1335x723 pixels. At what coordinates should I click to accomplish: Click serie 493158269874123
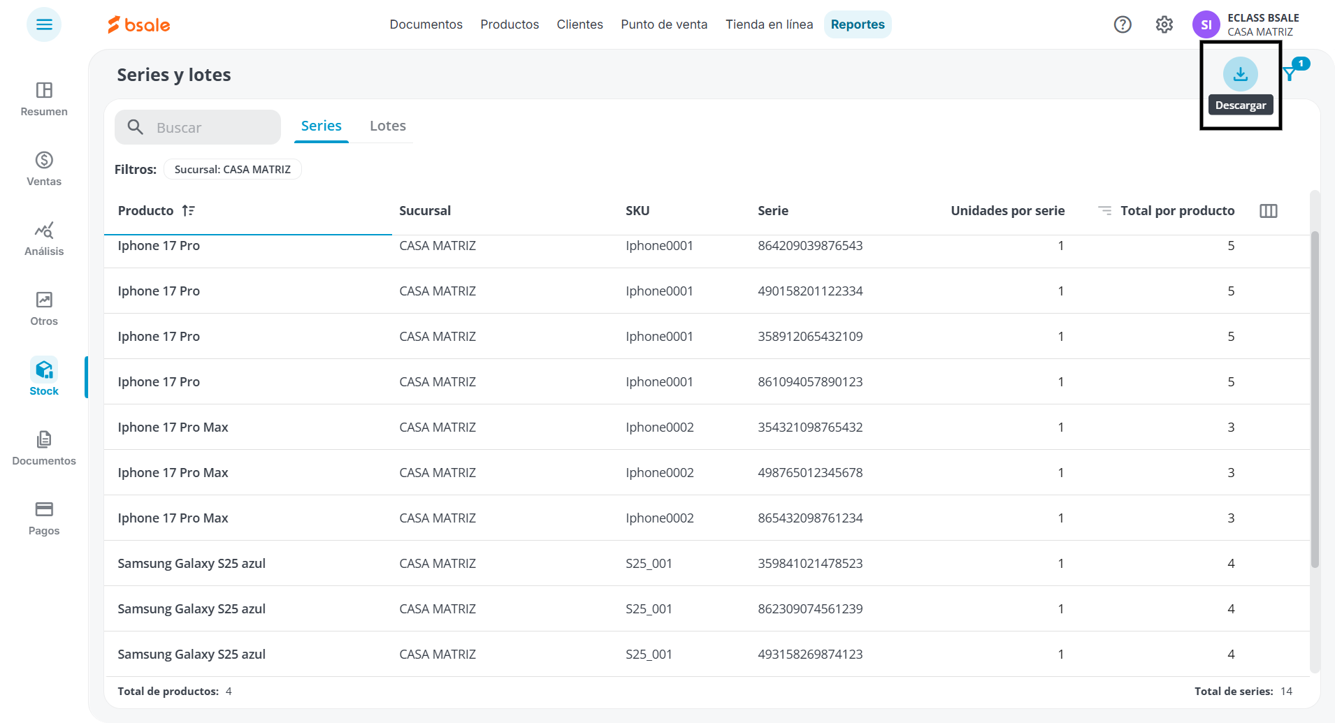click(810, 655)
